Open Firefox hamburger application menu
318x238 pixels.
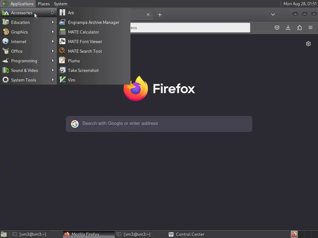tap(311, 28)
